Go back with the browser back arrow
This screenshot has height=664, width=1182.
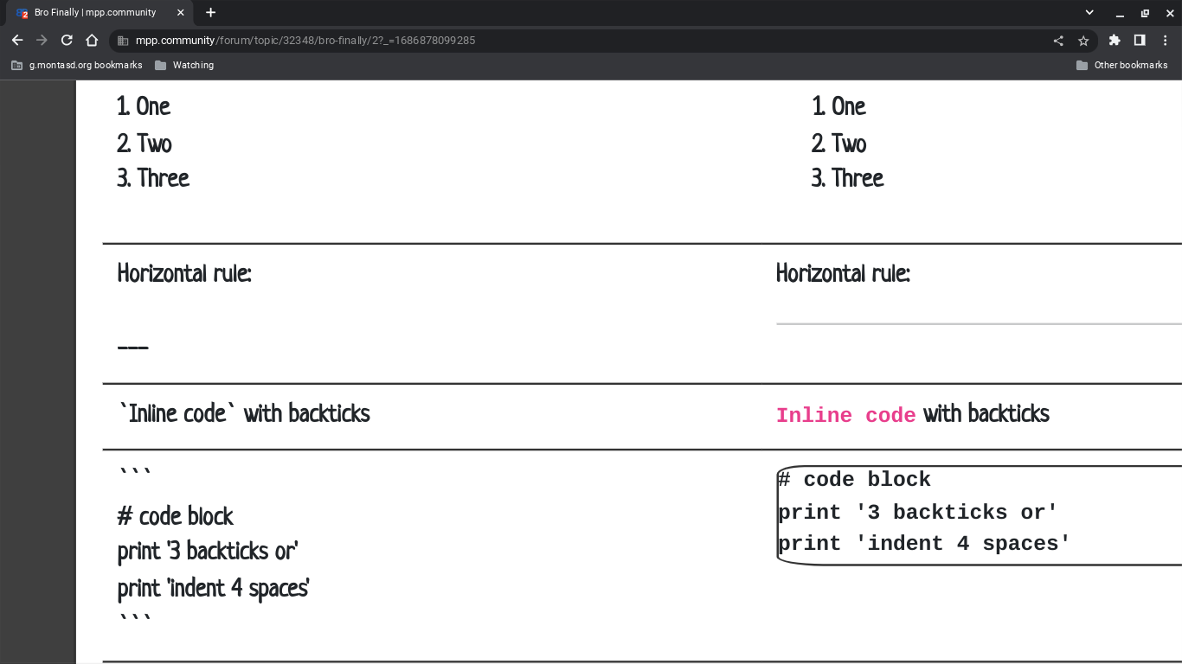pos(17,41)
